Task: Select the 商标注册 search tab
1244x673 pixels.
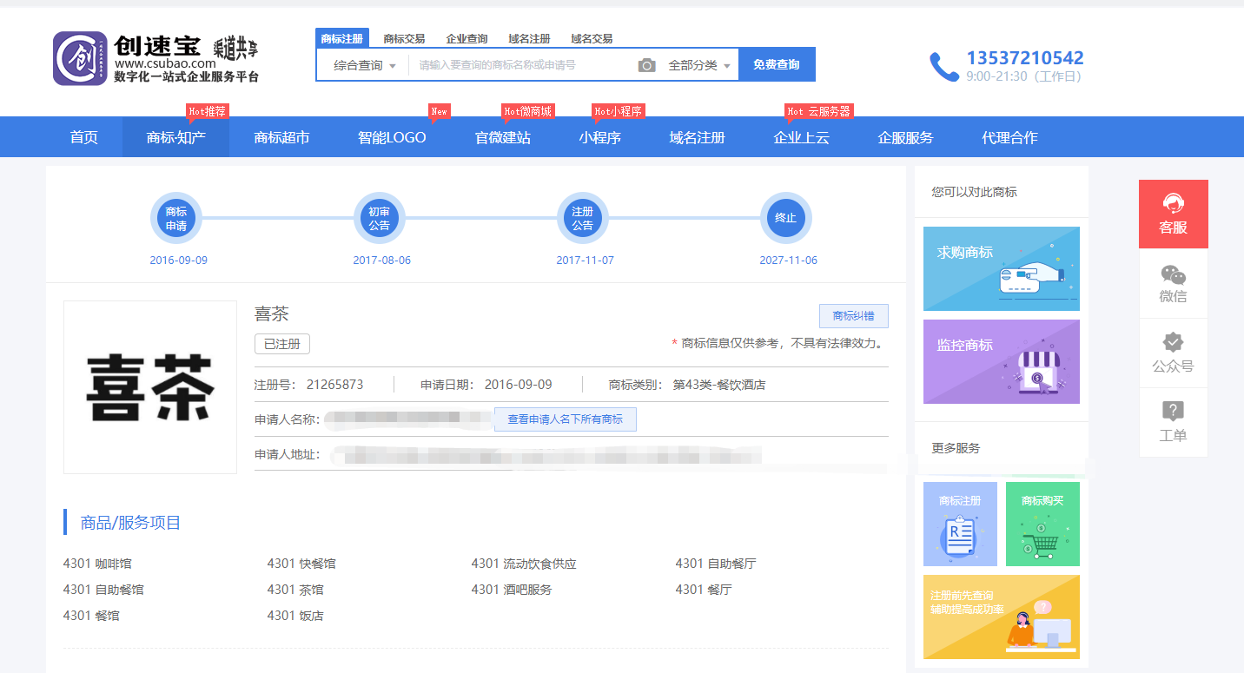Action: click(341, 38)
